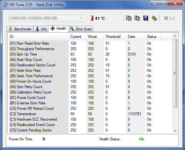Open the Error Scan tab
Screen dimensions: 185x150
[x=81, y=29]
